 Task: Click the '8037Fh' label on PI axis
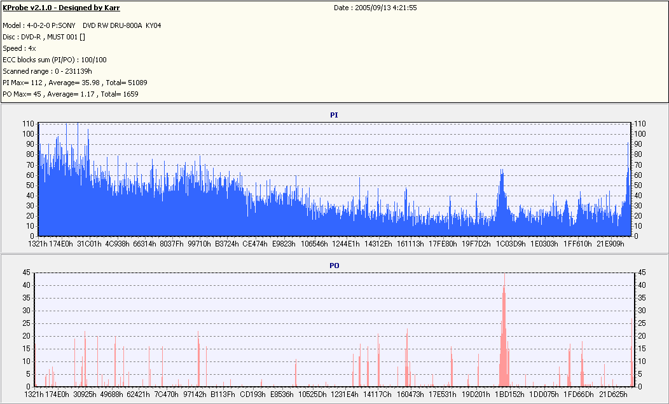pos(172,244)
